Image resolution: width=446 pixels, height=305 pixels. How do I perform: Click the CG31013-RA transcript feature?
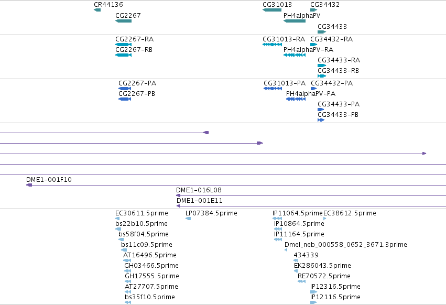(272, 45)
